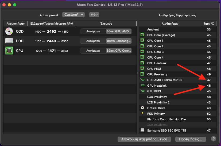Click the HDD current RPM value 2449

tap(51, 41)
